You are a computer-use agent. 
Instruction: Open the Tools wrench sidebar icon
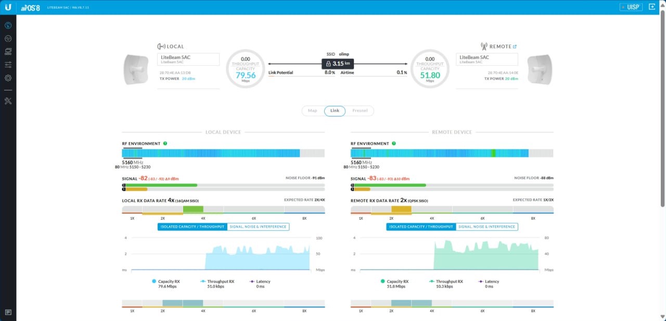coord(8,100)
